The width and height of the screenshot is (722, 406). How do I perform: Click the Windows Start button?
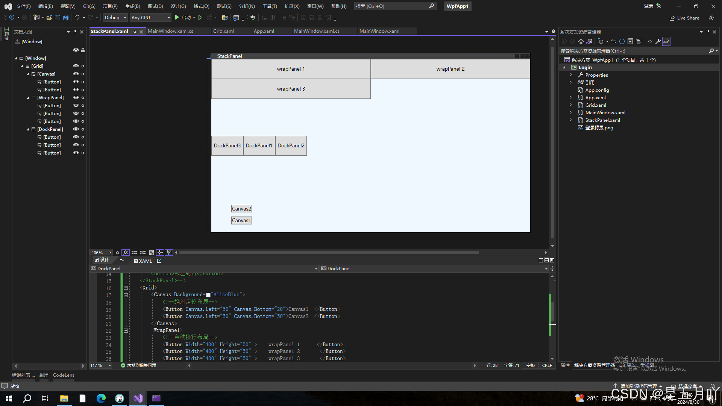9,398
